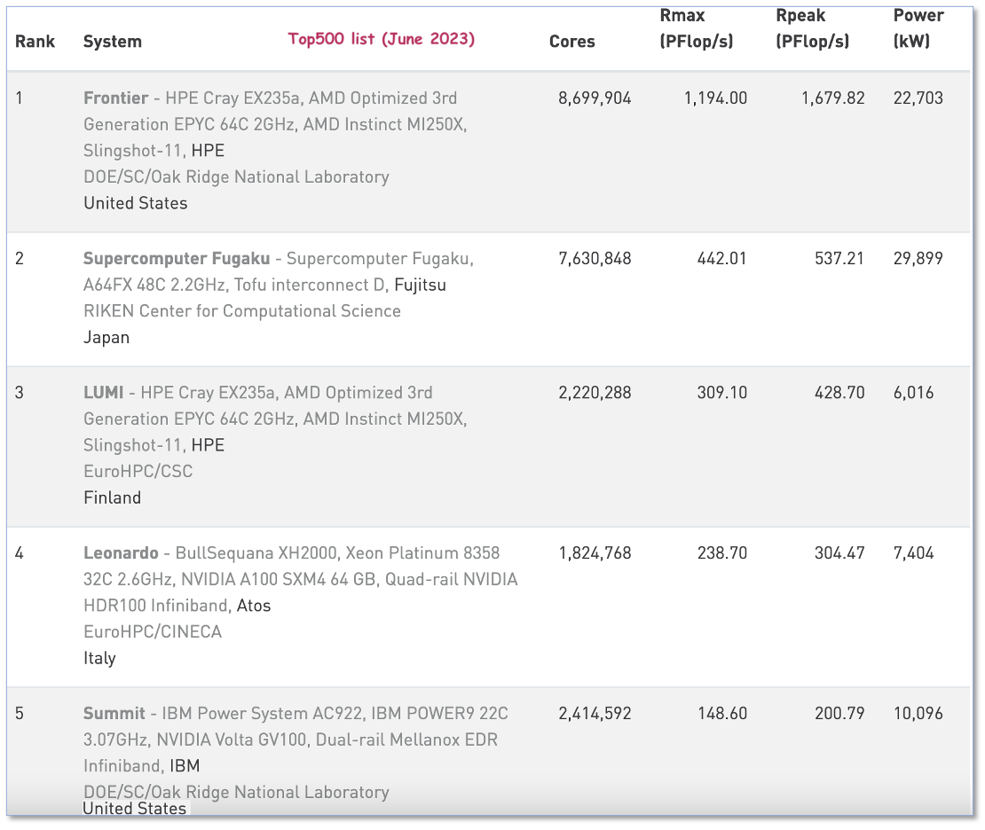Click RIKEN Center for Computational Science

click(241, 311)
